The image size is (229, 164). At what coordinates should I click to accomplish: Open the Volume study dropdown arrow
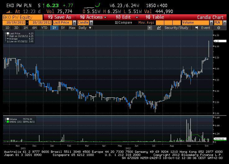pyautogui.click(x=211, y=23)
